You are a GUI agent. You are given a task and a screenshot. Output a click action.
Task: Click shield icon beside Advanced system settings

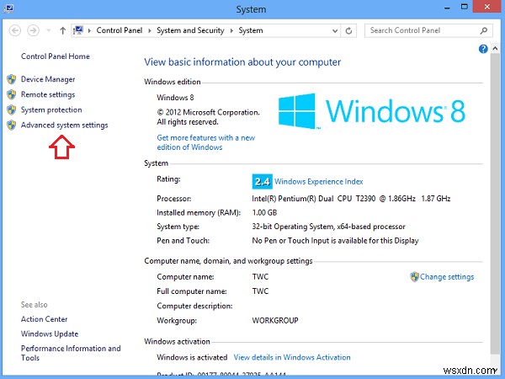[12, 125]
